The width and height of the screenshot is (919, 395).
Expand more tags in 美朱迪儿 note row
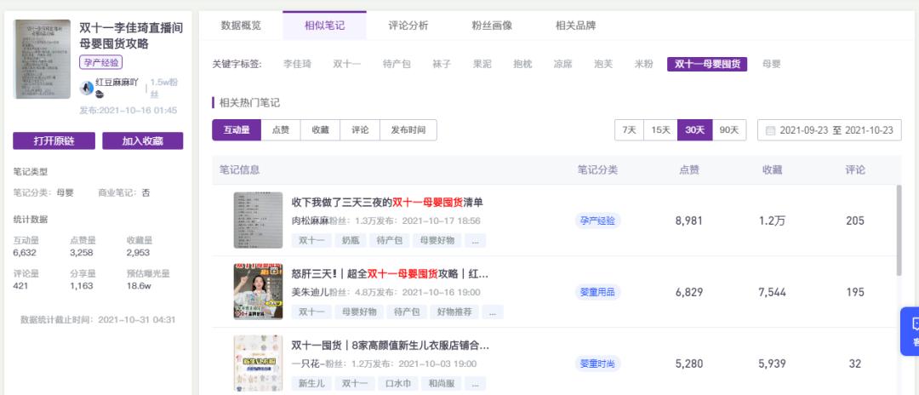(x=493, y=312)
